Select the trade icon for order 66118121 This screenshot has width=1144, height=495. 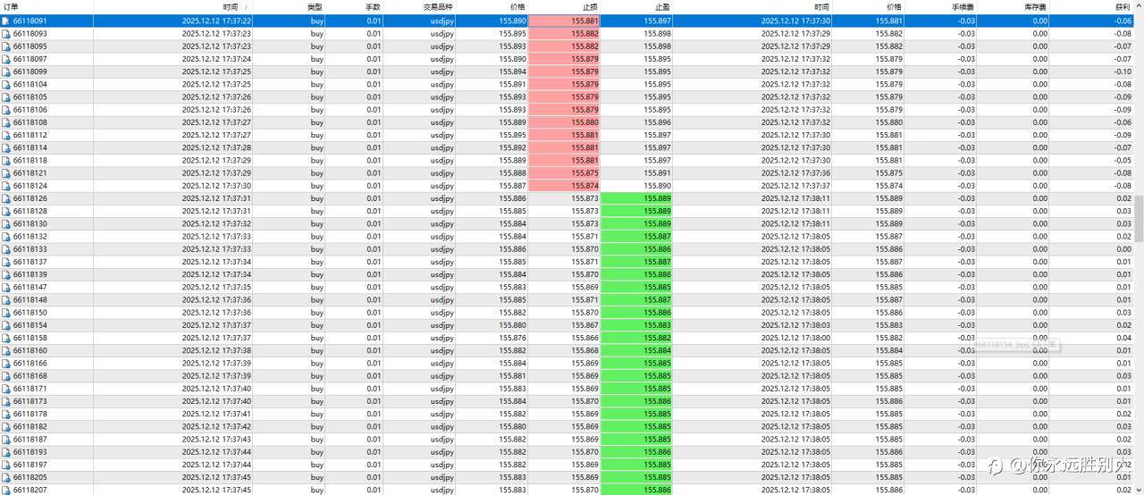pyautogui.click(x=5, y=173)
